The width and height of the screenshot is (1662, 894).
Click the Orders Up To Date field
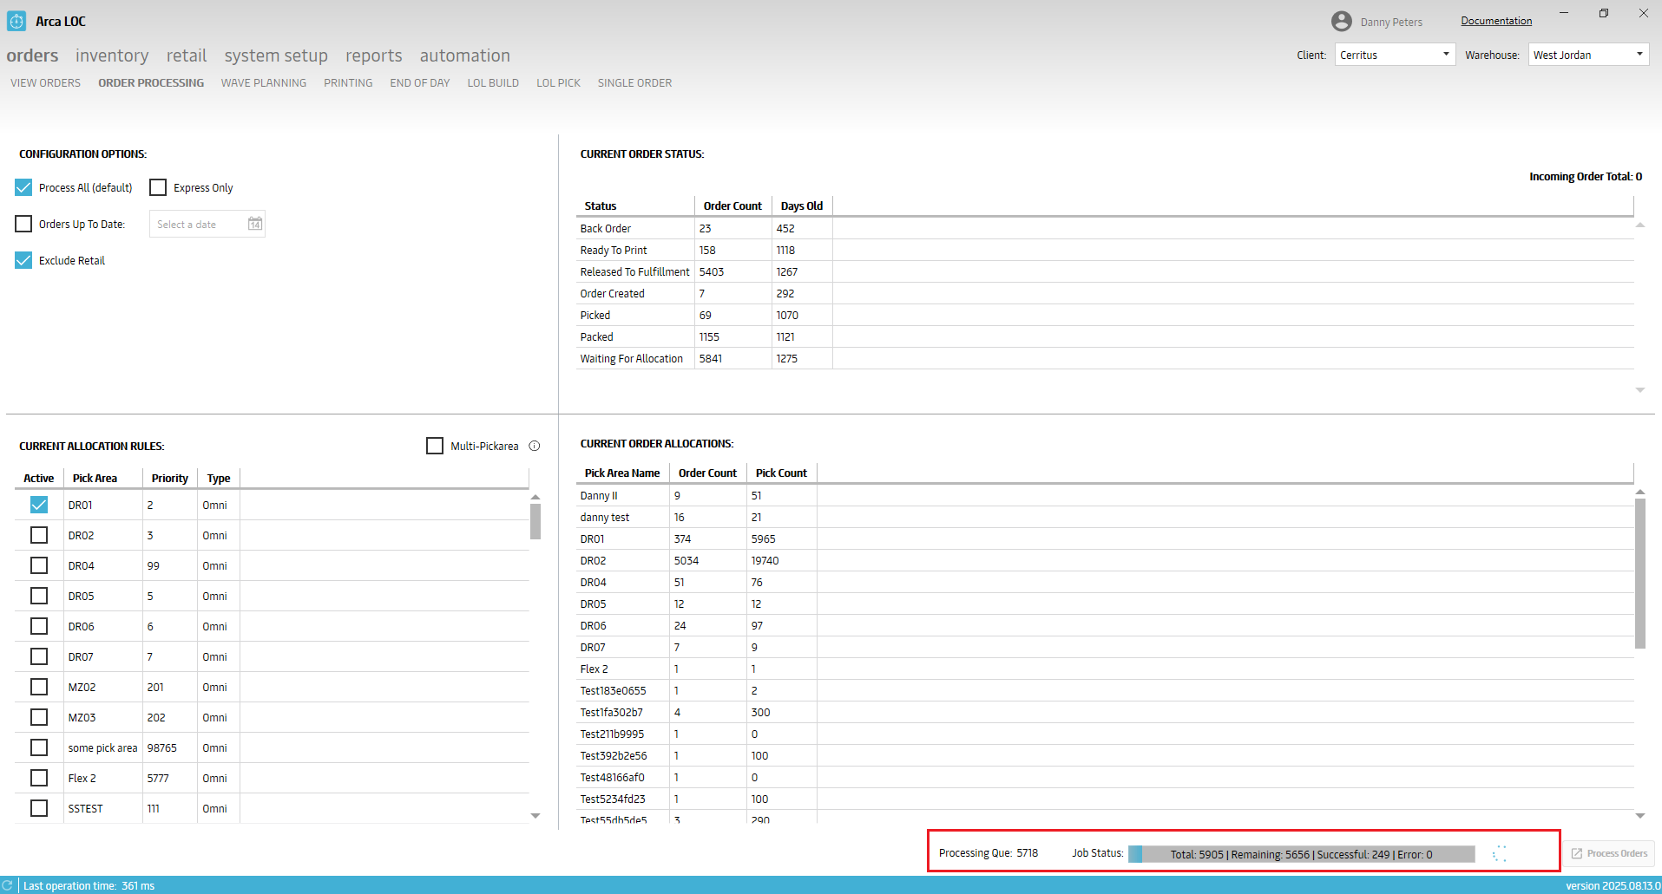[x=198, y=225]
